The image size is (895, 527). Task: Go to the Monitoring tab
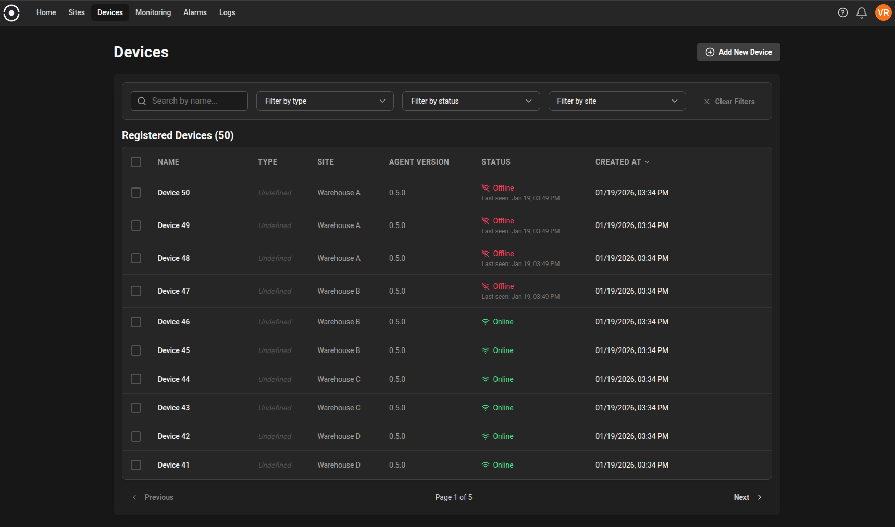pyautogui.click(x=153, y=12)
